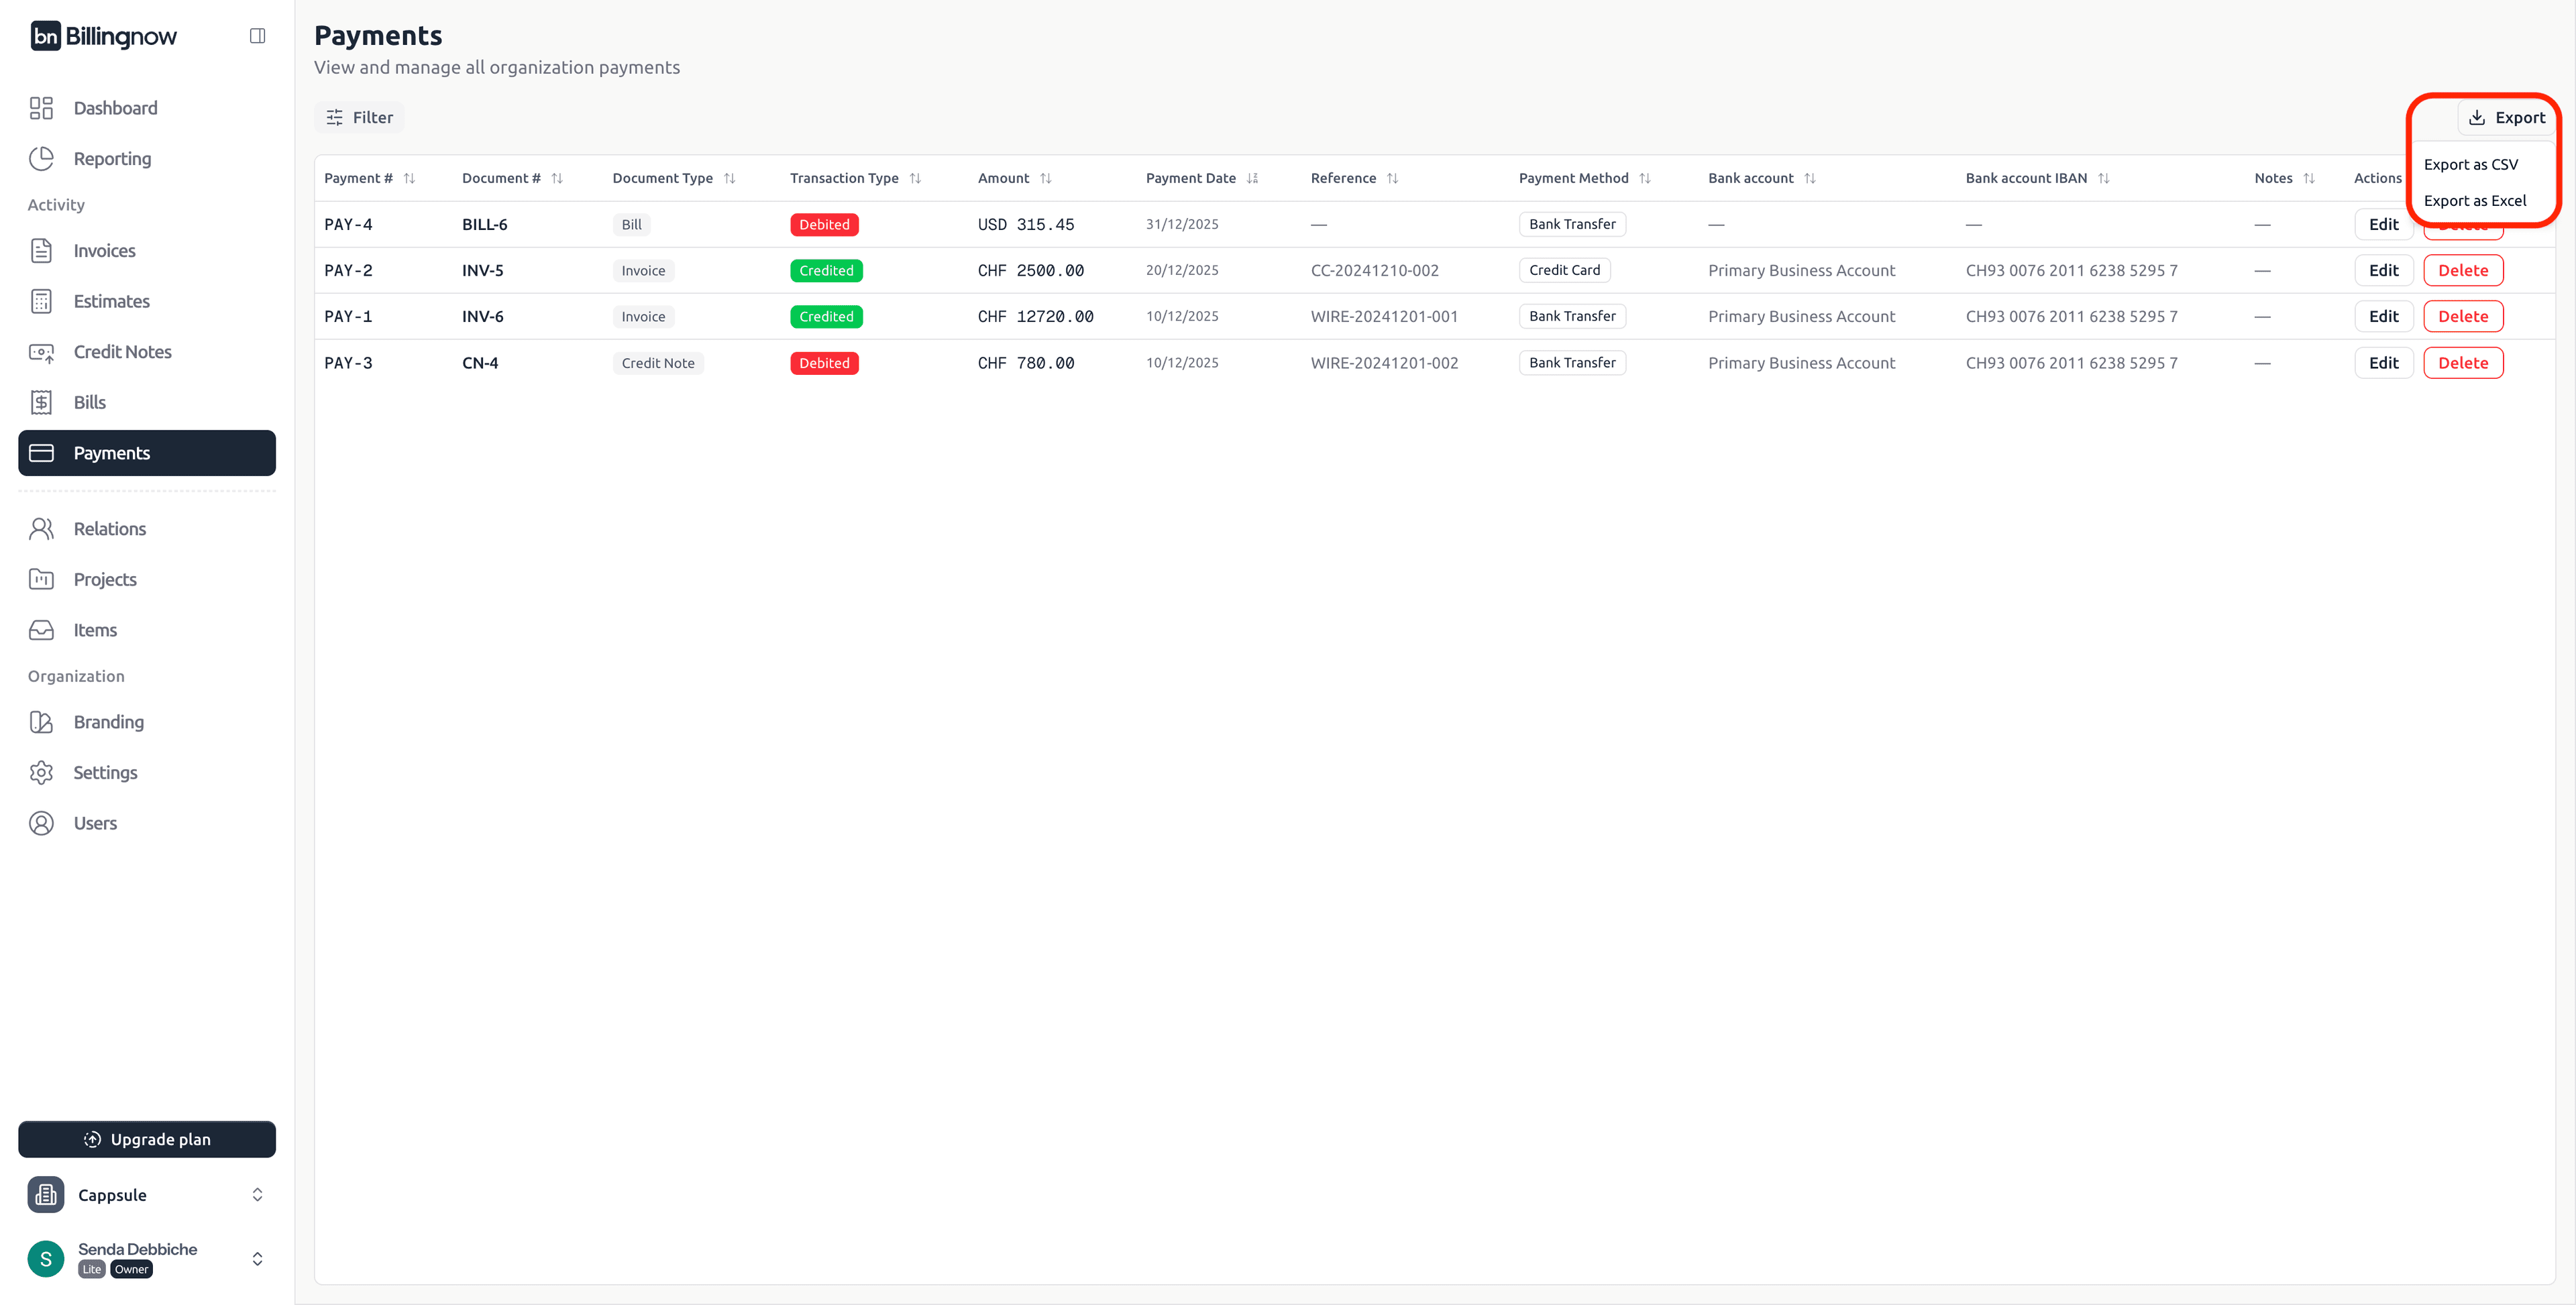Toggle sort on Payment # column
2576x1305 pixels.
409,178
